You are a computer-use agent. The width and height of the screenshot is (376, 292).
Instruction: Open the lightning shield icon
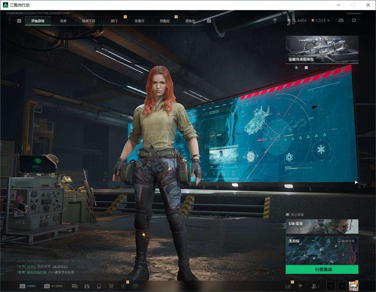pos(123,286)
